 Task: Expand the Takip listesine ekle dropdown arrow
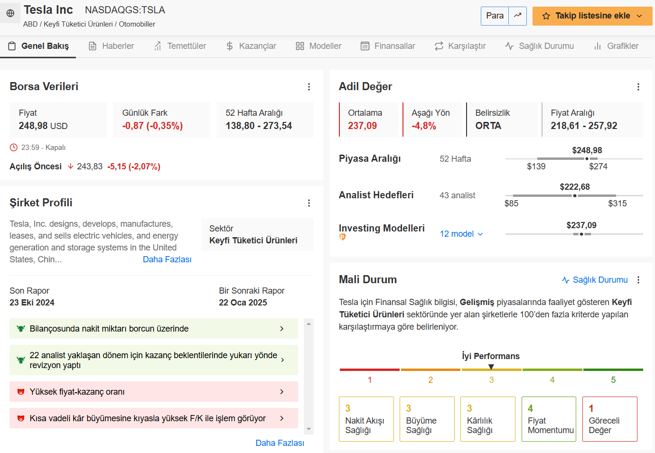pyautogui.click(x=639, y=16)
